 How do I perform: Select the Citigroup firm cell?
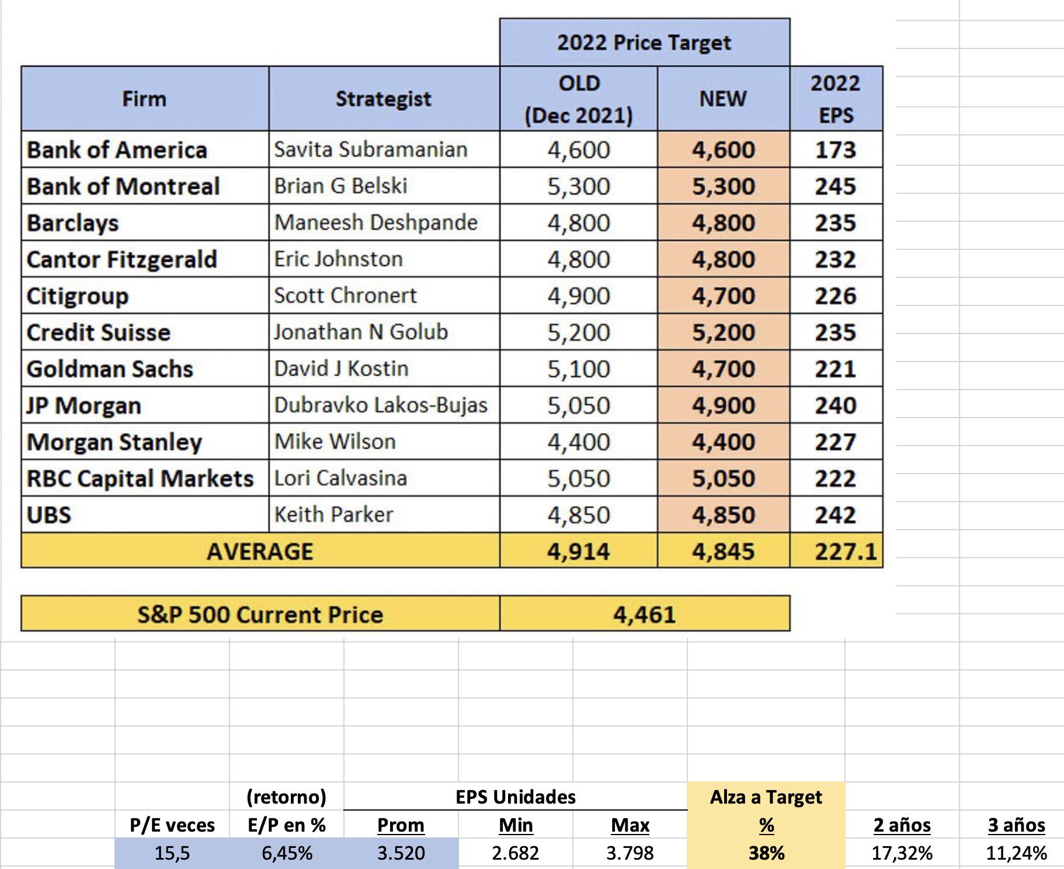pos(145,296)
